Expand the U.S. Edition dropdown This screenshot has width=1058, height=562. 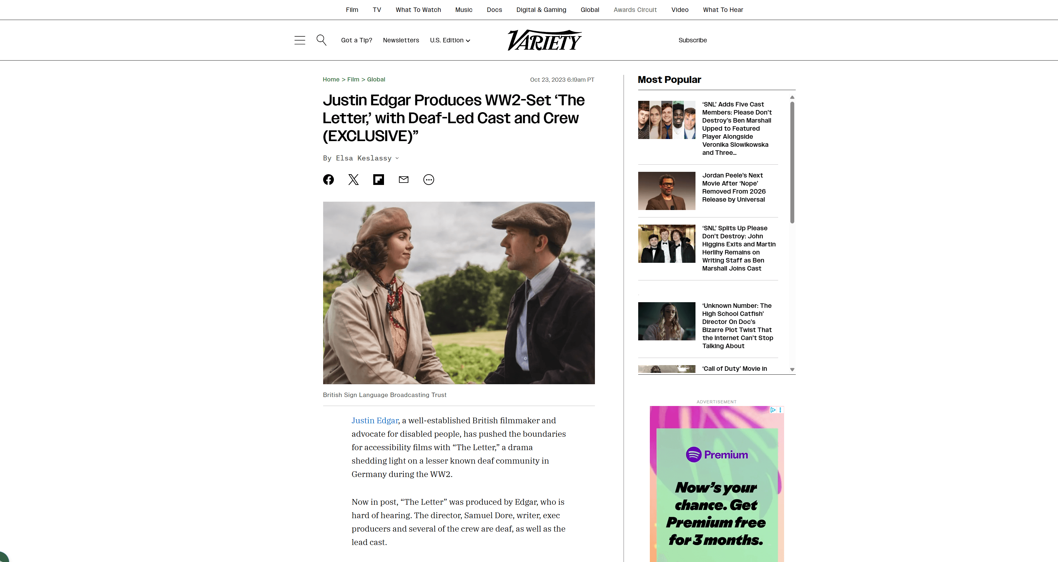[x=450, y=40]
